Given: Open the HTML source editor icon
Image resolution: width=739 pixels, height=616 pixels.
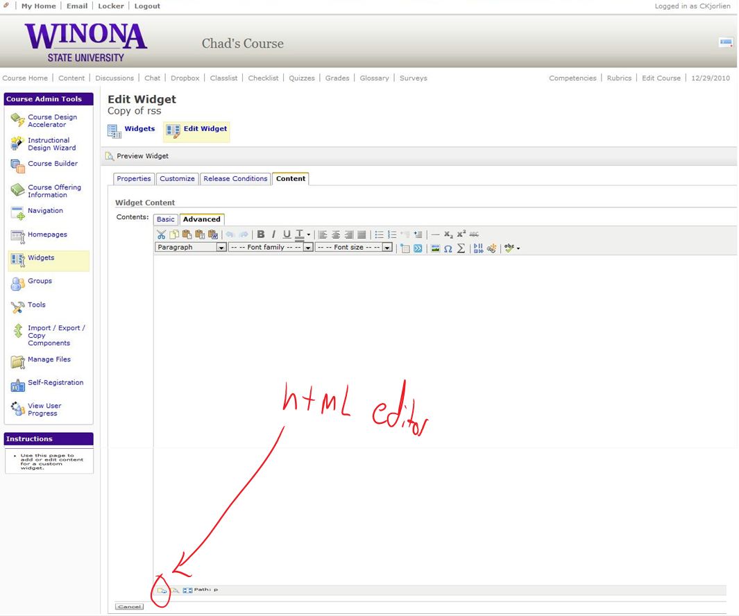Looking at the screenshot, I should coord(162,590).
